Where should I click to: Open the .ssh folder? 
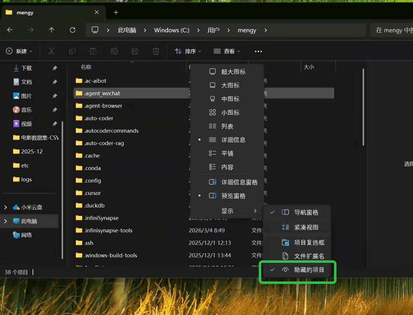(89, 243)
